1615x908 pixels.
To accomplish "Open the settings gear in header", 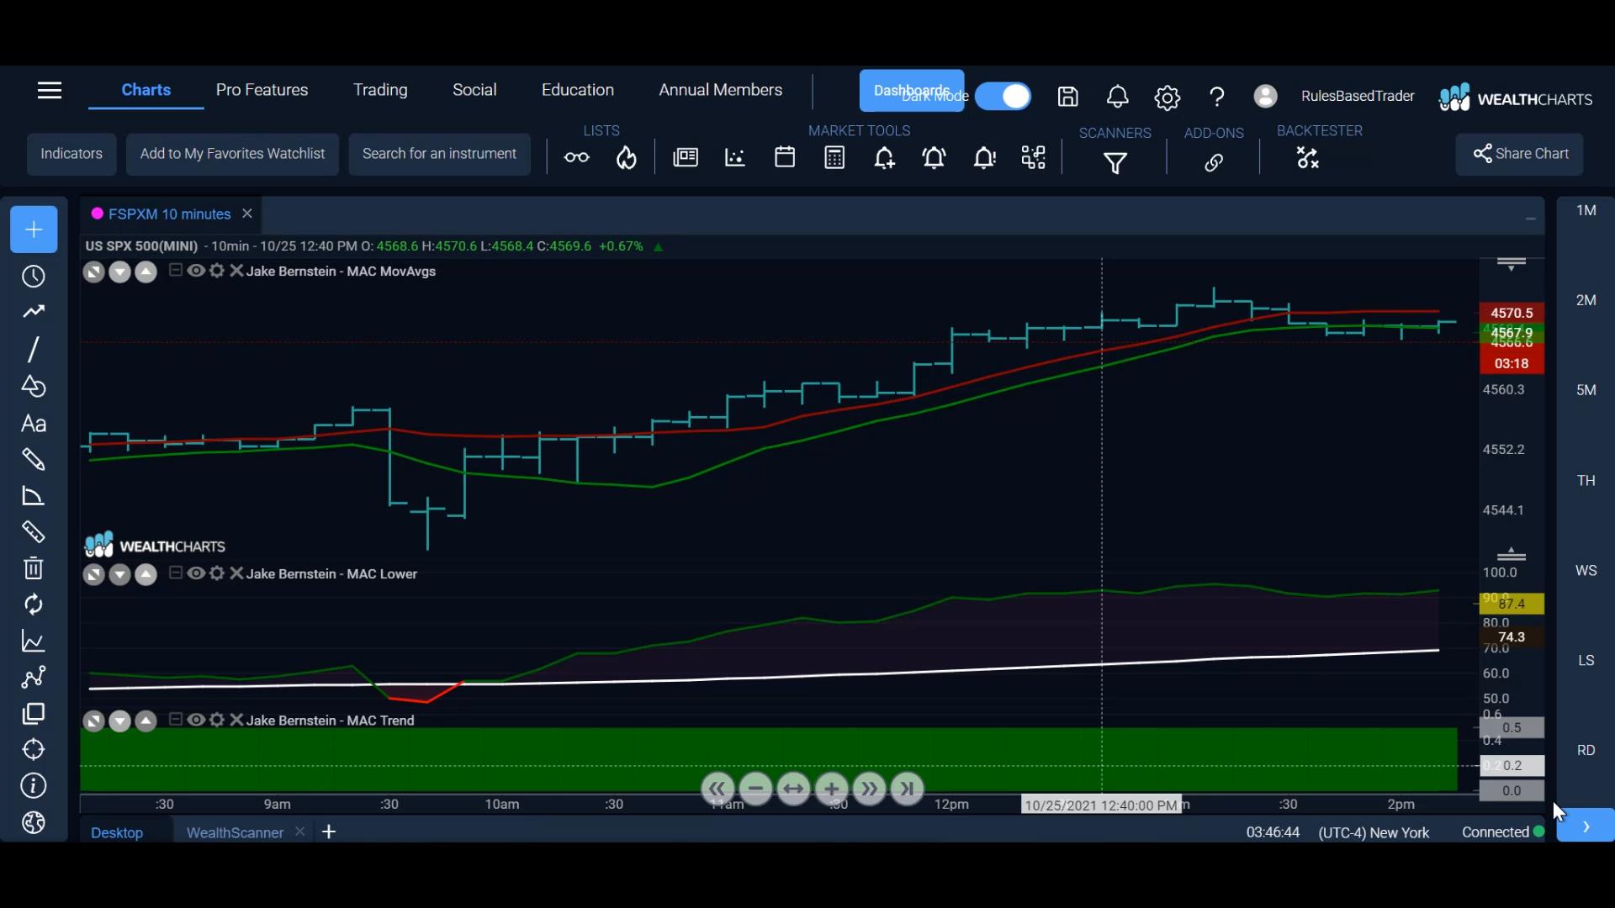I will pyautogui.click(x=1167, y=98).
